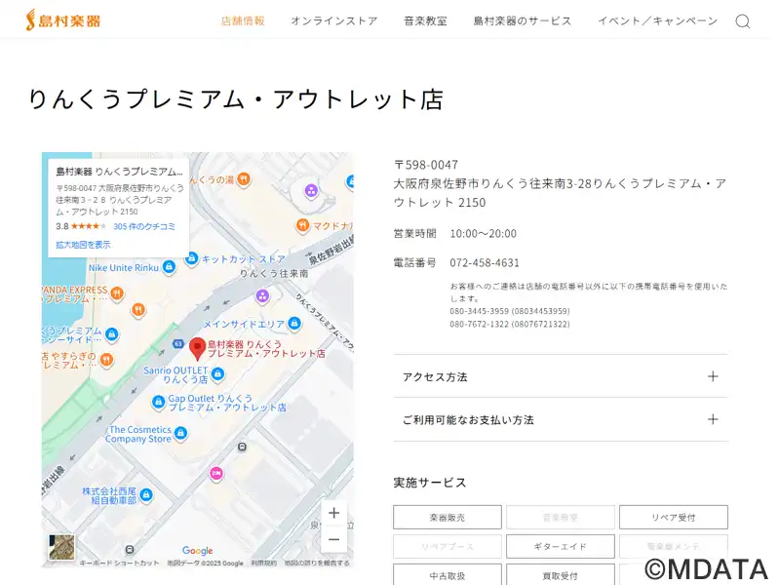This screenshot has height=585, width=780.
Task: Click the 地図データ ©2025 Google text
Action: [x=205, y=564]
